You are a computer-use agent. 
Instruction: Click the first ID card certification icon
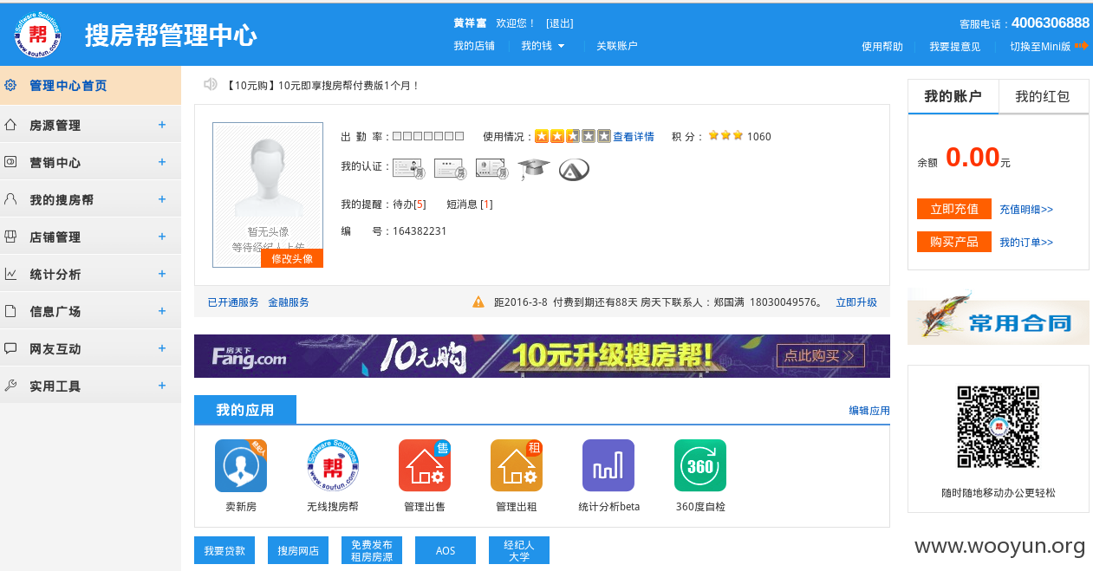click(x=407, y=169)
